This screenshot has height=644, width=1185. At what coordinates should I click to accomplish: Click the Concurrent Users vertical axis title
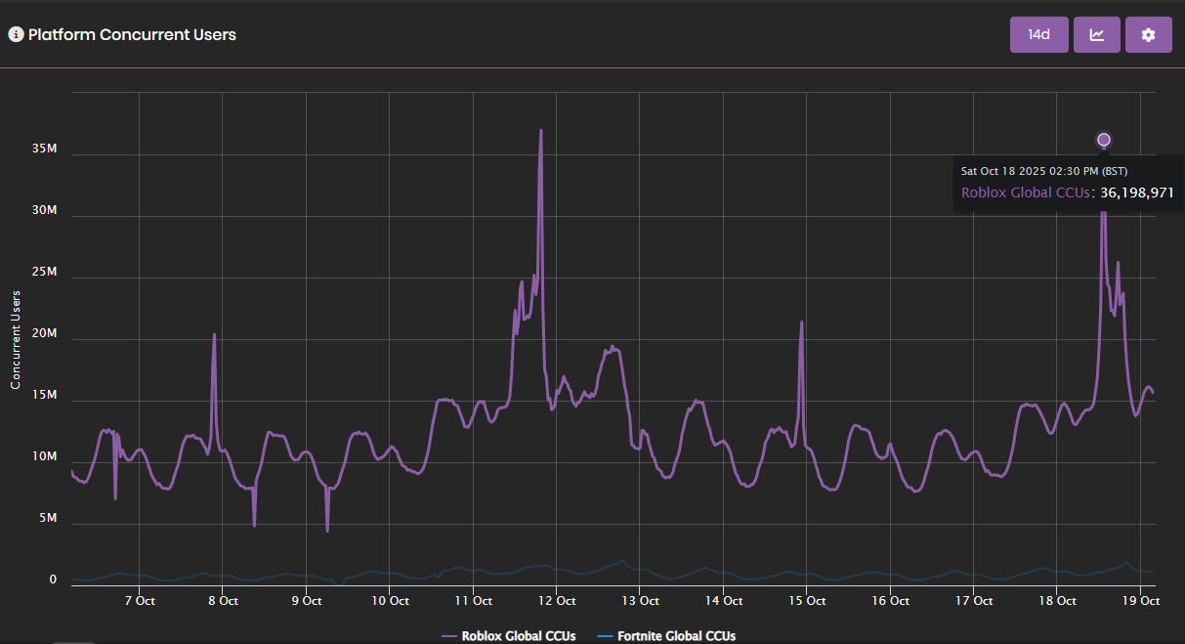click(16, 339)
